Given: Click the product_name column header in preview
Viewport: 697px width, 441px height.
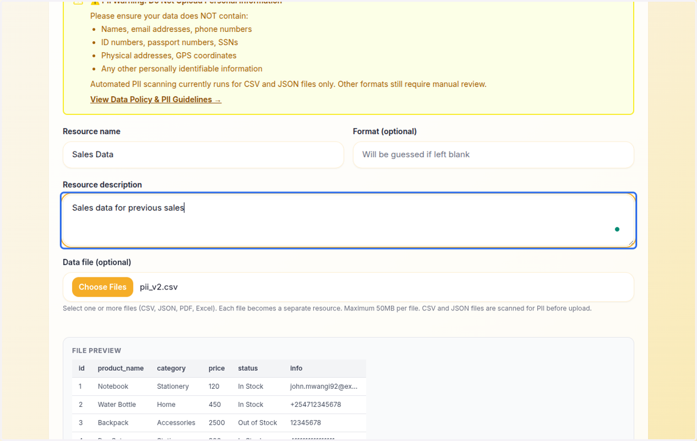Looking at the screenshot, I should pyautogui.click(x=121, y=368).
